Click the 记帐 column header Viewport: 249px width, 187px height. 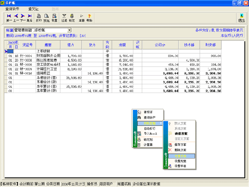point(137,45)
